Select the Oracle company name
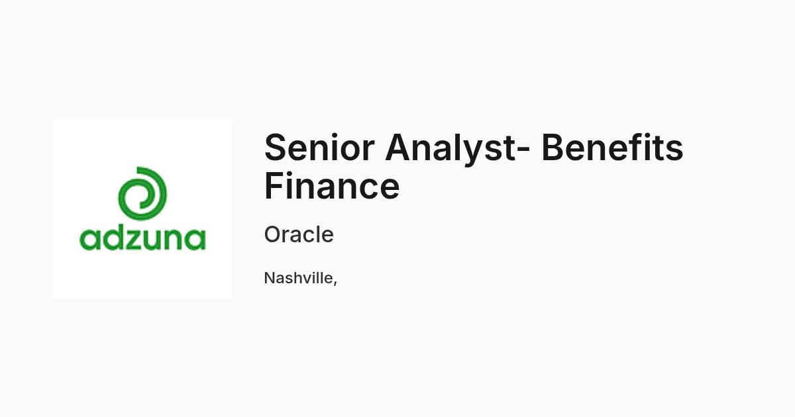Screen dimensions: 795x417 coord(299,234)
